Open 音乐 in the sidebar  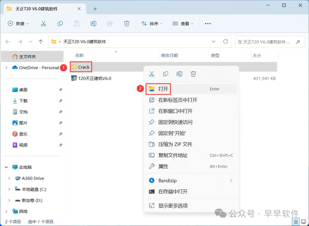click(x=23, y=134)
